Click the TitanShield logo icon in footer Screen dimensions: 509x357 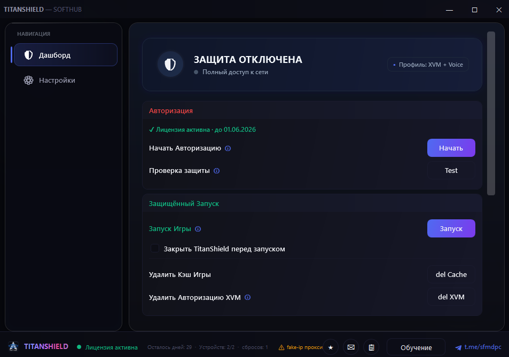point(13,346)
